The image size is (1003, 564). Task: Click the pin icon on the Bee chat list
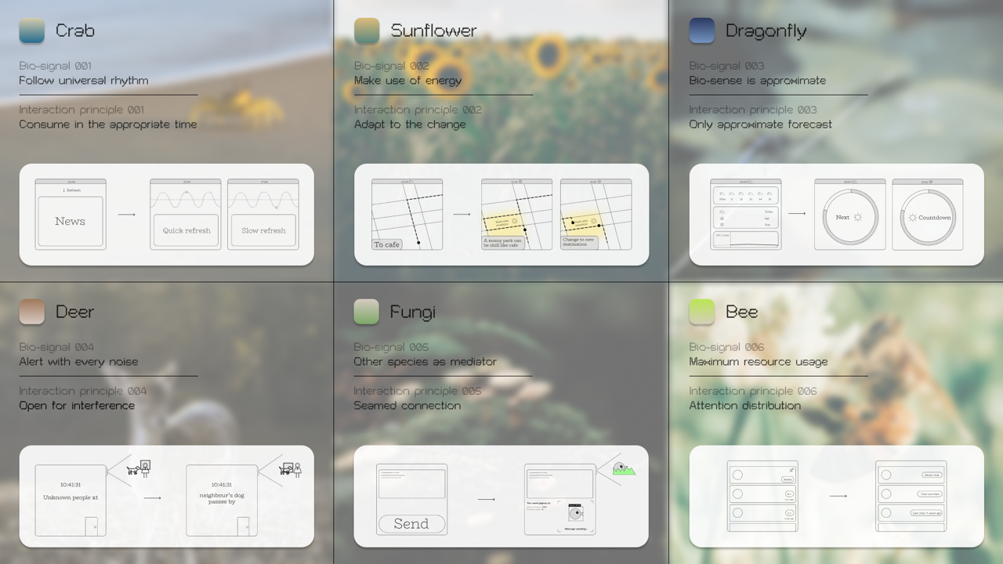[791, 470]
